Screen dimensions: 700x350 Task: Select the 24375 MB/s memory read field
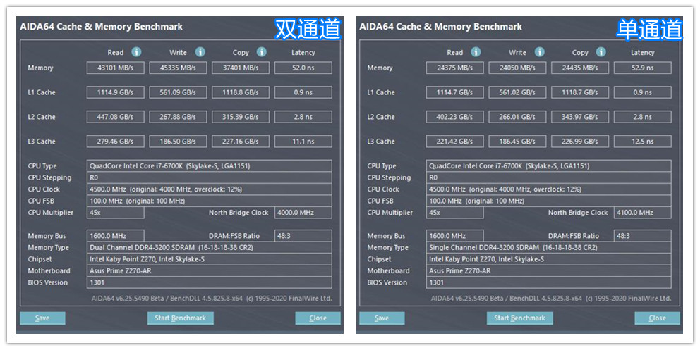click(455, 68)
